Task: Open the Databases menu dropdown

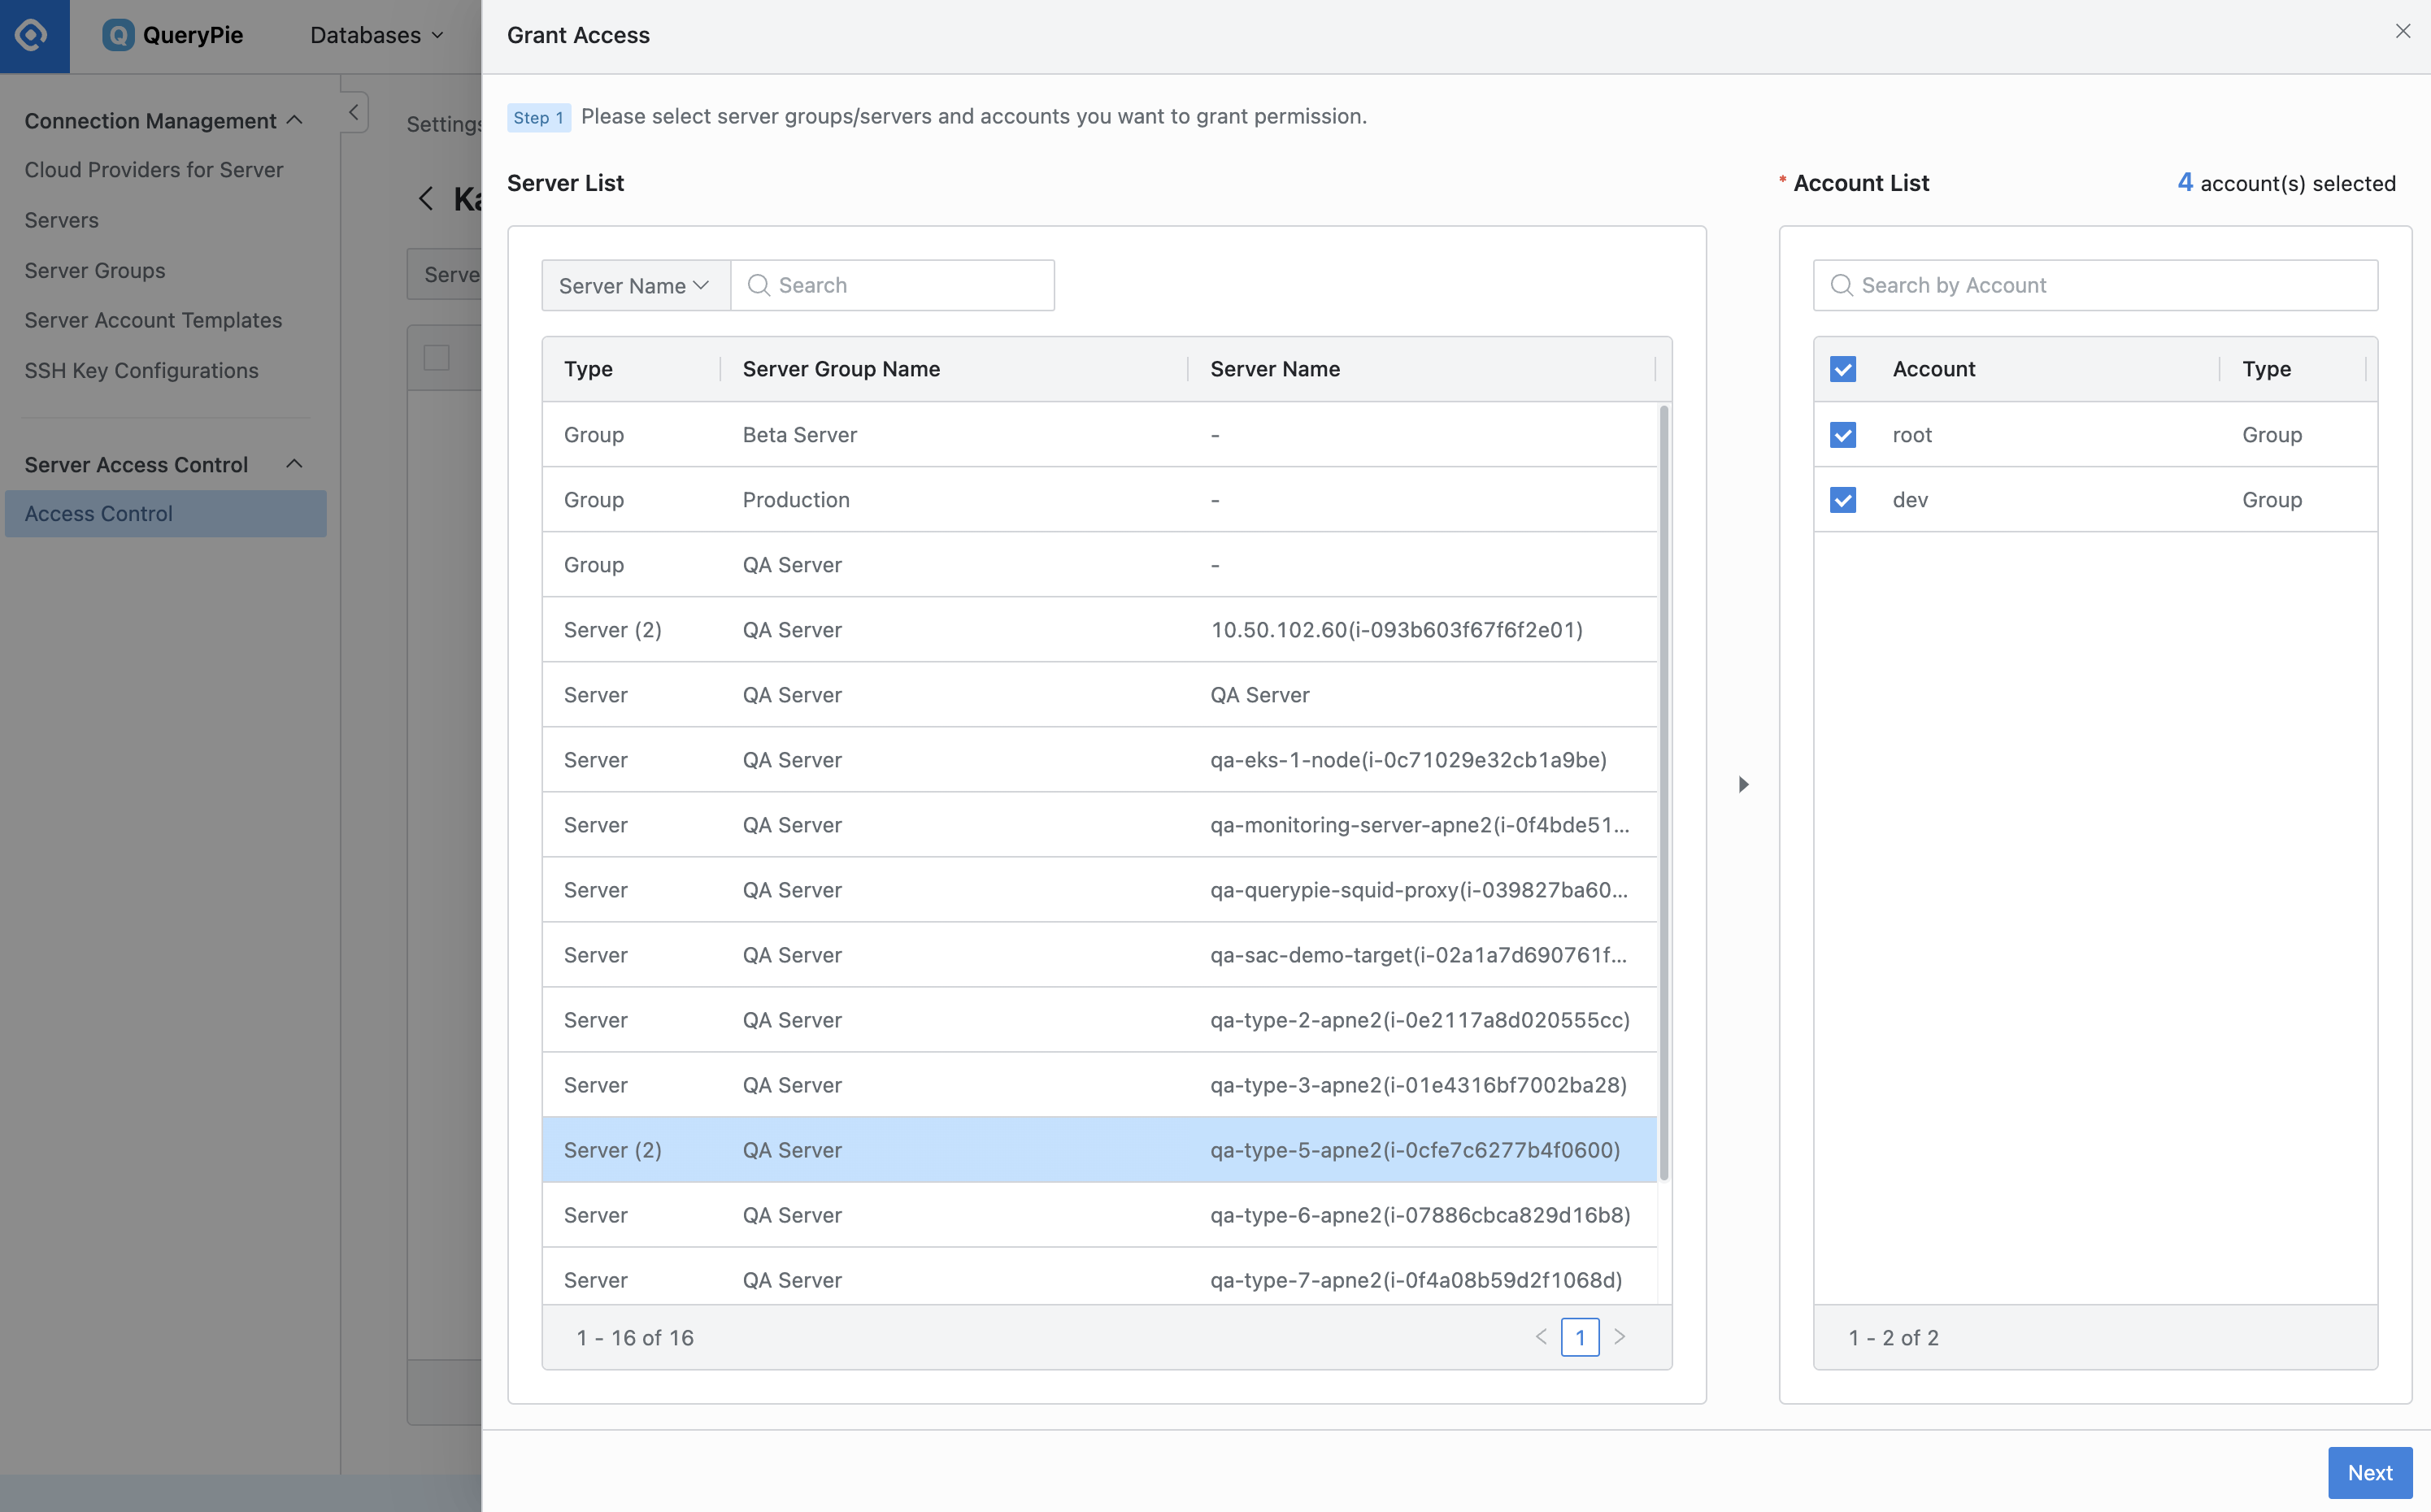Action: click(x=377, y=35)
